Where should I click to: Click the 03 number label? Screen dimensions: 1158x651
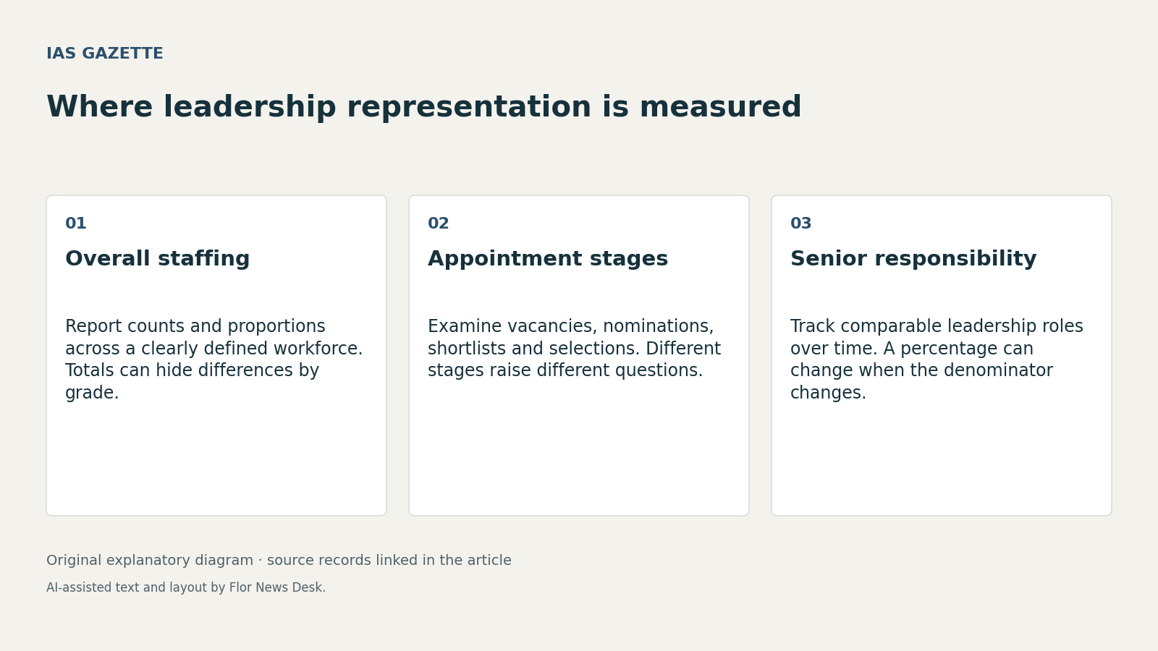tap(801, 224)
